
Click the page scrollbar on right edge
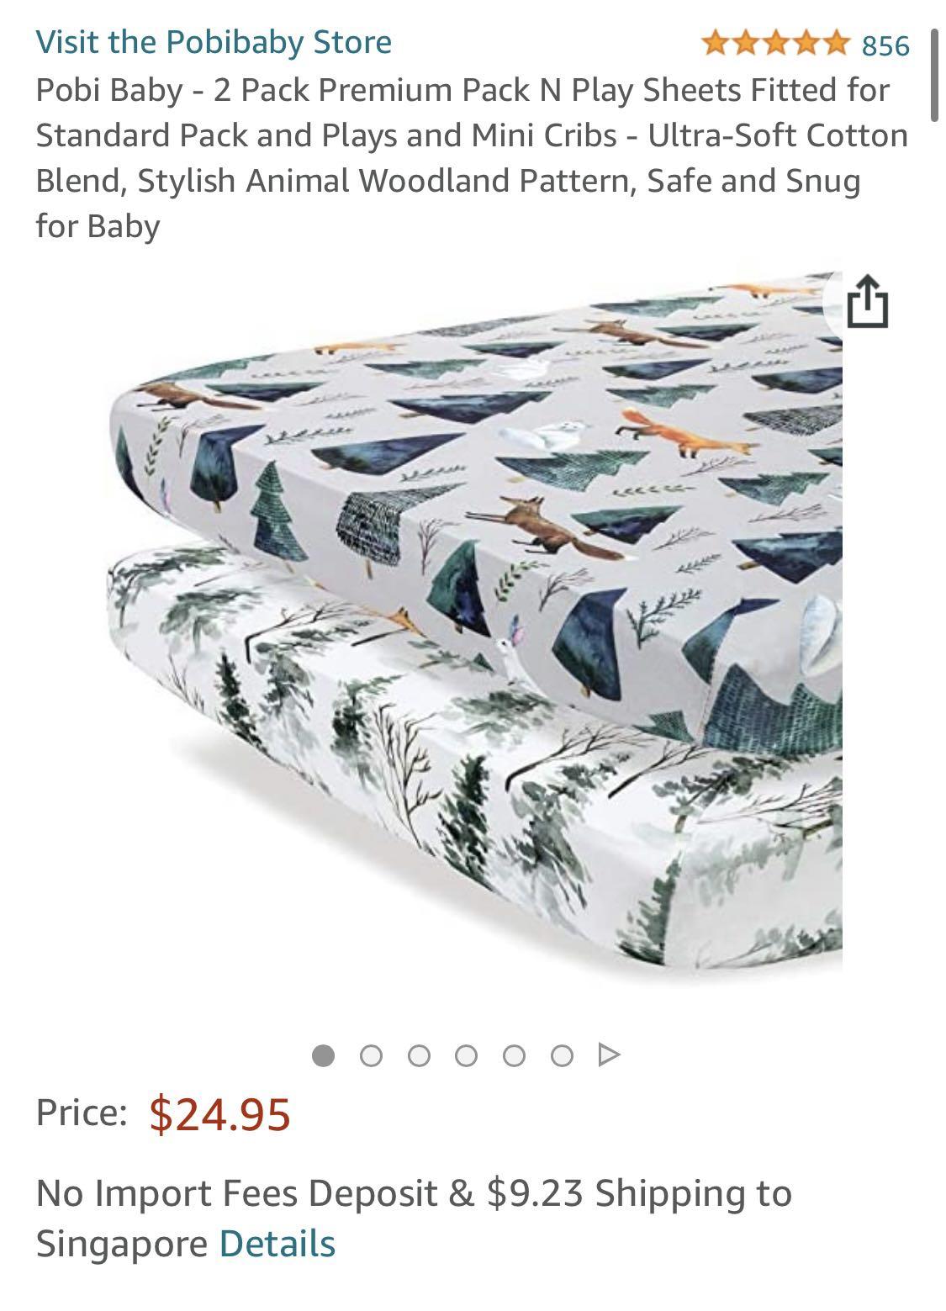point(933,76)
